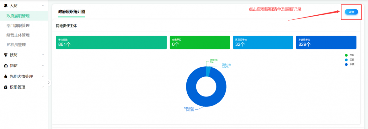Open 护林员管理 sidebar link
The height and width of the screenshot is (129, 368).
click(x=16, y=45)
